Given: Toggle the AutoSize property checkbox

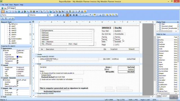Looking at the screenshot, I should [x=17, y=82].
